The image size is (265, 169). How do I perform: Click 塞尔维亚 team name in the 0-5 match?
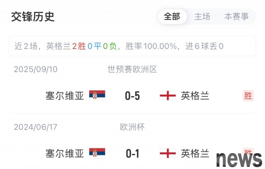tap(65, 96)
